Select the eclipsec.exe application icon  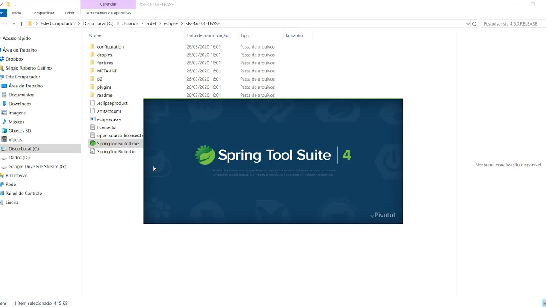(x=93, y=119)
